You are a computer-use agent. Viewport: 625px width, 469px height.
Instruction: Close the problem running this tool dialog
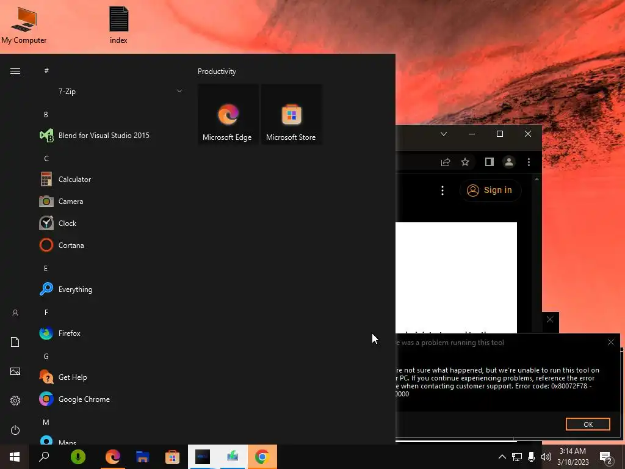point(611,342)
